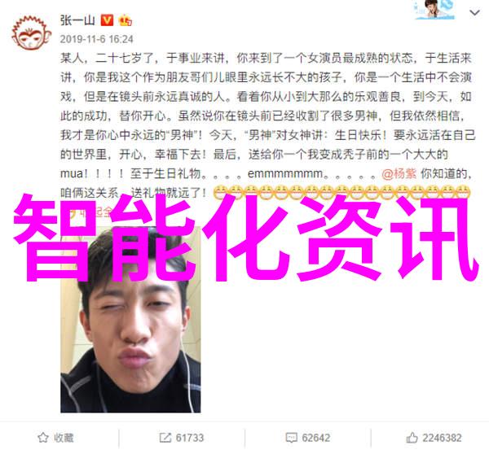Open the monkey avatar profile picture
The width and height of the screenshot is (489, 454).
(x=31, y=33)
